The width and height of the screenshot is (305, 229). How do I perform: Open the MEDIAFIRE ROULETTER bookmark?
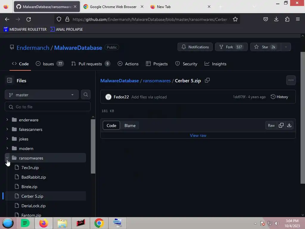25,29
